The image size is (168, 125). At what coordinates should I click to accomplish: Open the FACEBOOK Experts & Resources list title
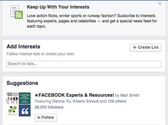tap(74, 95)
